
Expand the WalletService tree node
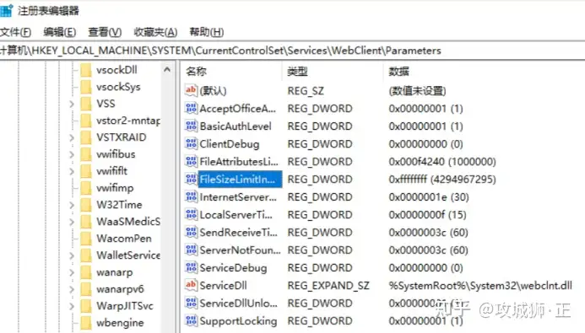(x=72, y=255)
